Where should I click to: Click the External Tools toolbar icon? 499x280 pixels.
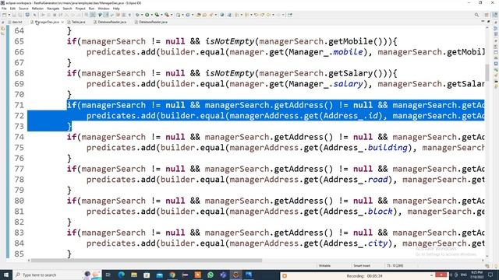pyautogui.click(x=166, y=15)
